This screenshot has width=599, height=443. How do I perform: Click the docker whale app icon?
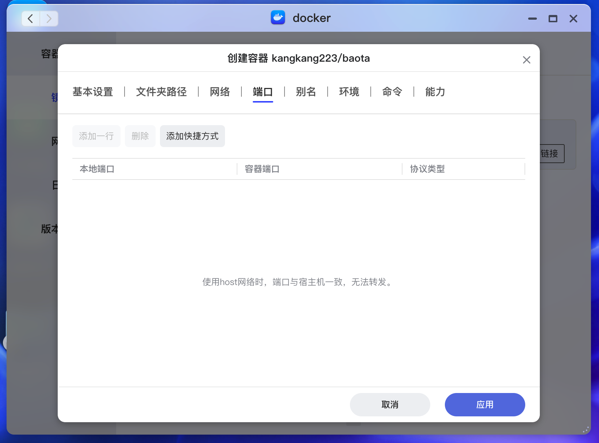pyautogui.click(x=278, y=18)
